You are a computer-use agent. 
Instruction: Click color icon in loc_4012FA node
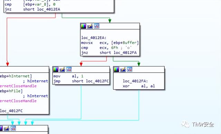point(116,69)
